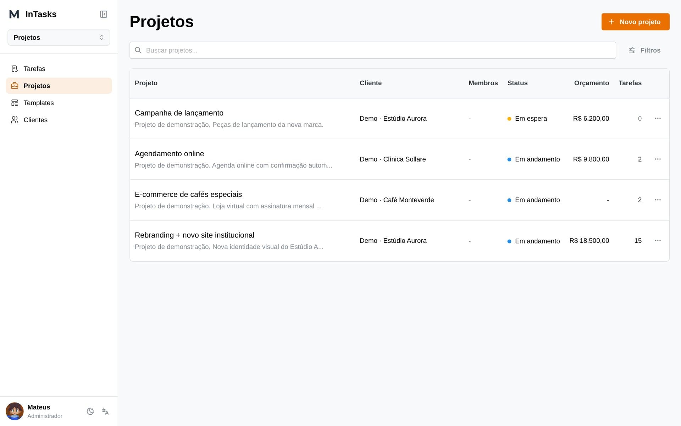Click the Clientes people icon
This screenshot has width=681, height=426.
pos(15,120)
